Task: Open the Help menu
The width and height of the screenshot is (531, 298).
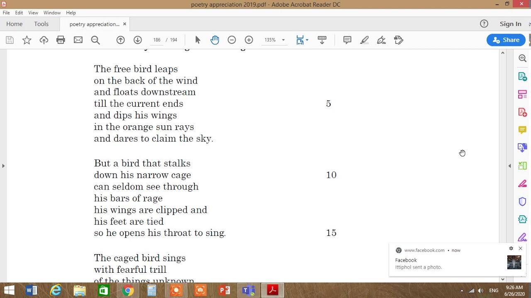Action: [x=71, y=13]
